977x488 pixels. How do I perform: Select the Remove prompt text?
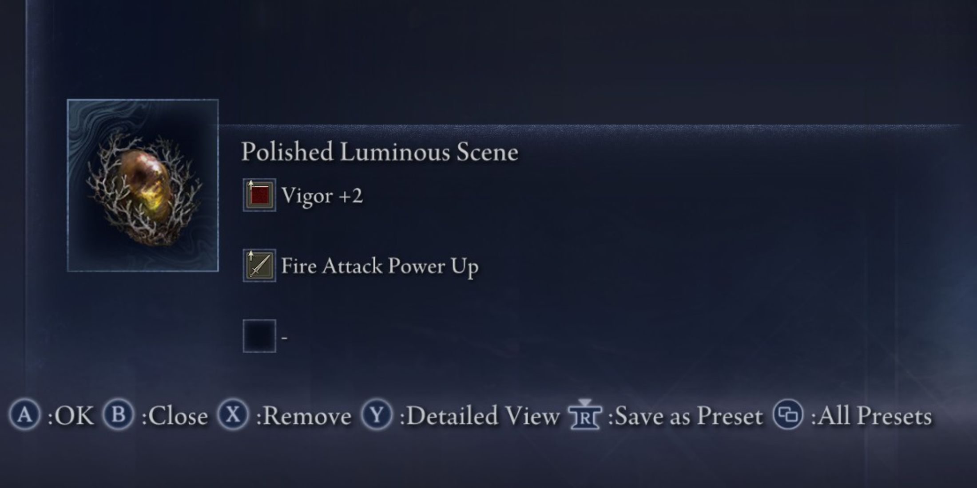[304, 416]
